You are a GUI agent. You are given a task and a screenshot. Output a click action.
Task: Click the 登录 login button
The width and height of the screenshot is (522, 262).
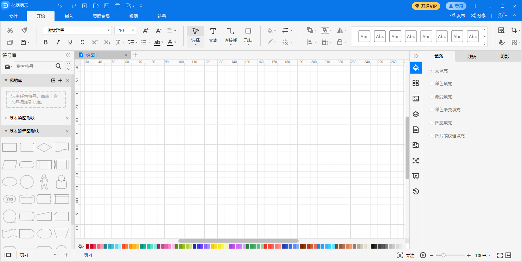[456, 6]
